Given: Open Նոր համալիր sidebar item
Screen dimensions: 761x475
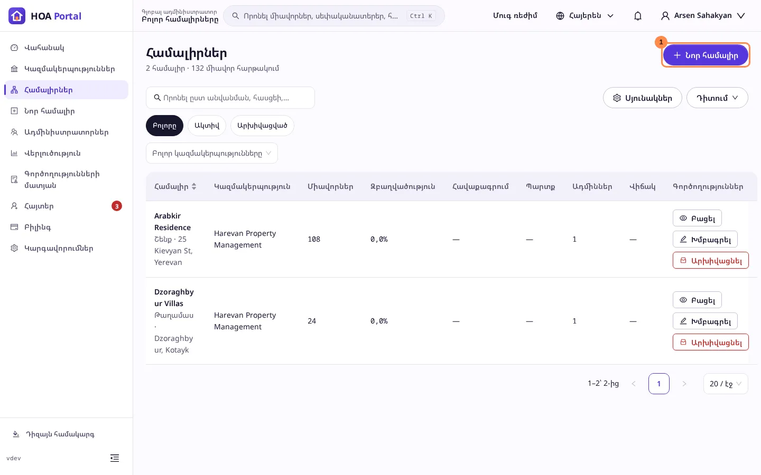Looking at the screenshot, I should pyautogui.click(x=66, y=111).
